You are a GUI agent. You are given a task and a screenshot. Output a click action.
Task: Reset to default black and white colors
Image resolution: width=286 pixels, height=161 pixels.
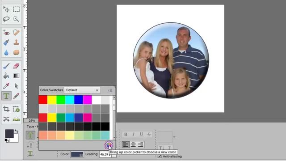(7, 140)
